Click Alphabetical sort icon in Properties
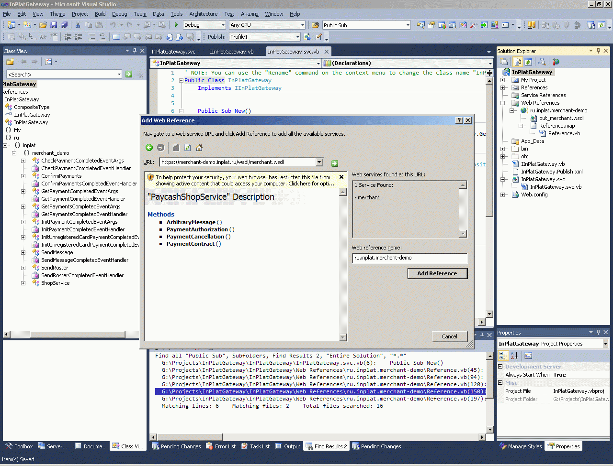 [x=514, y=356]
